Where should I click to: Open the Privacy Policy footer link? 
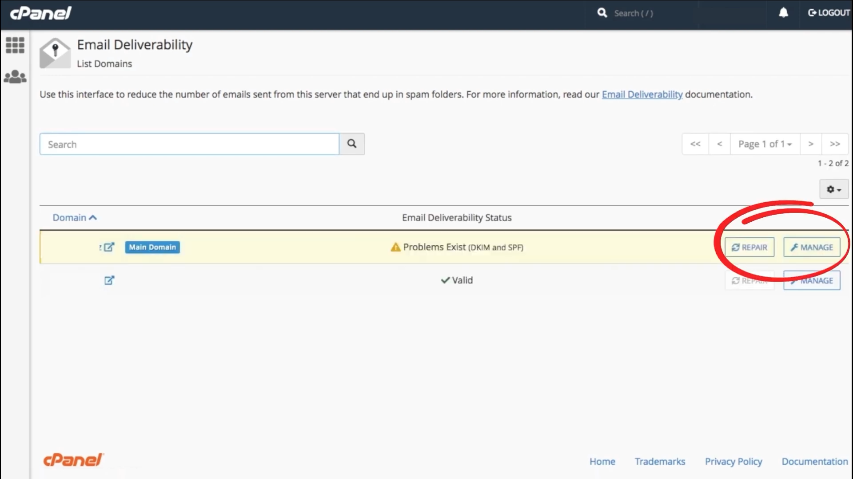(733, 461)
